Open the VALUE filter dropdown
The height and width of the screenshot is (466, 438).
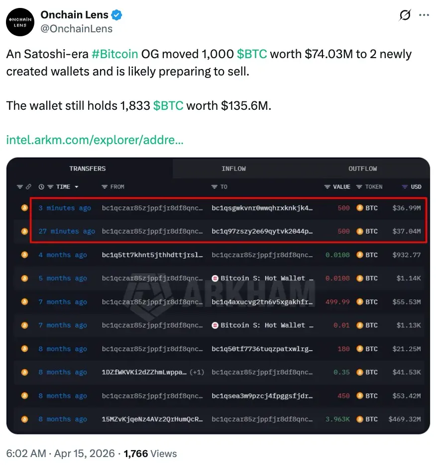[x=327, y=187]
